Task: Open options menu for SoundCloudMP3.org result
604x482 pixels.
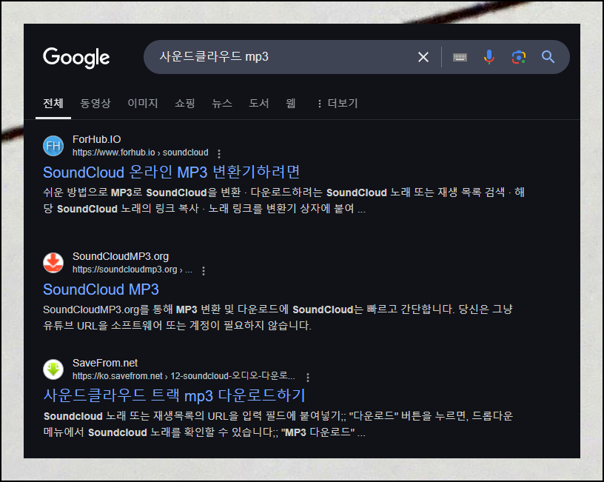Action: click(x=204, y=271)
